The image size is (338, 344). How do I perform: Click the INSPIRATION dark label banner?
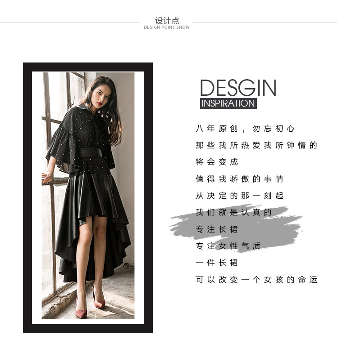(228, 103)
